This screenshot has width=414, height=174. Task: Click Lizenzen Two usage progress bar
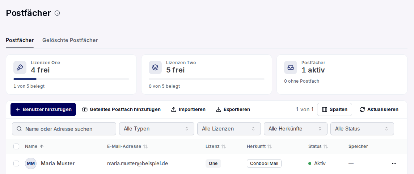tap(207, 79)
